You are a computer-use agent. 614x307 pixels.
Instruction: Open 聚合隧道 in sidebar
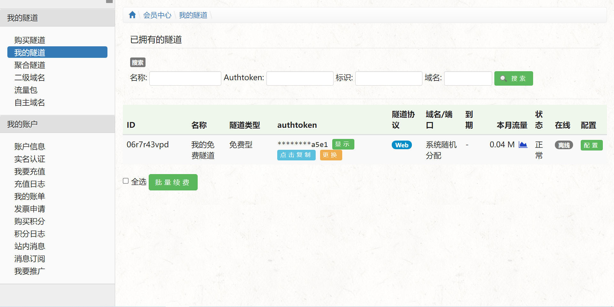30,65
